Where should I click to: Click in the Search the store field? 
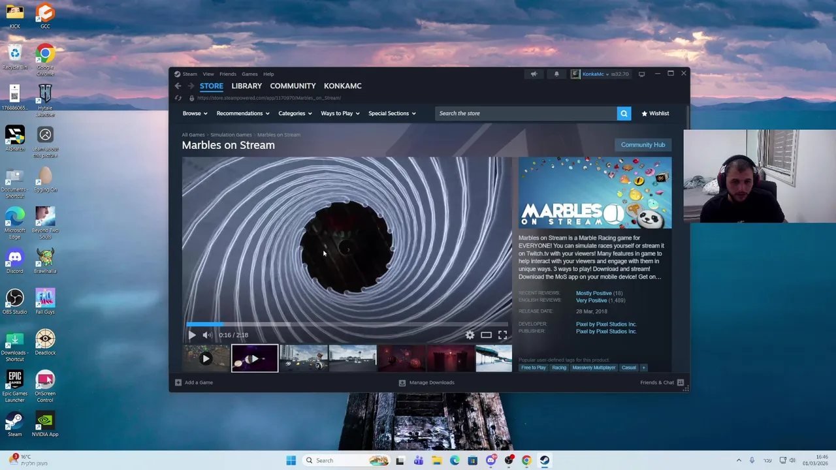[x=526, y=114]
